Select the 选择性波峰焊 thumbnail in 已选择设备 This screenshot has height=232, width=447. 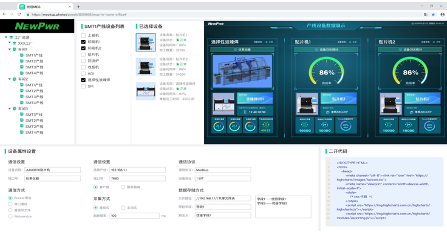(x=146, y=91)
